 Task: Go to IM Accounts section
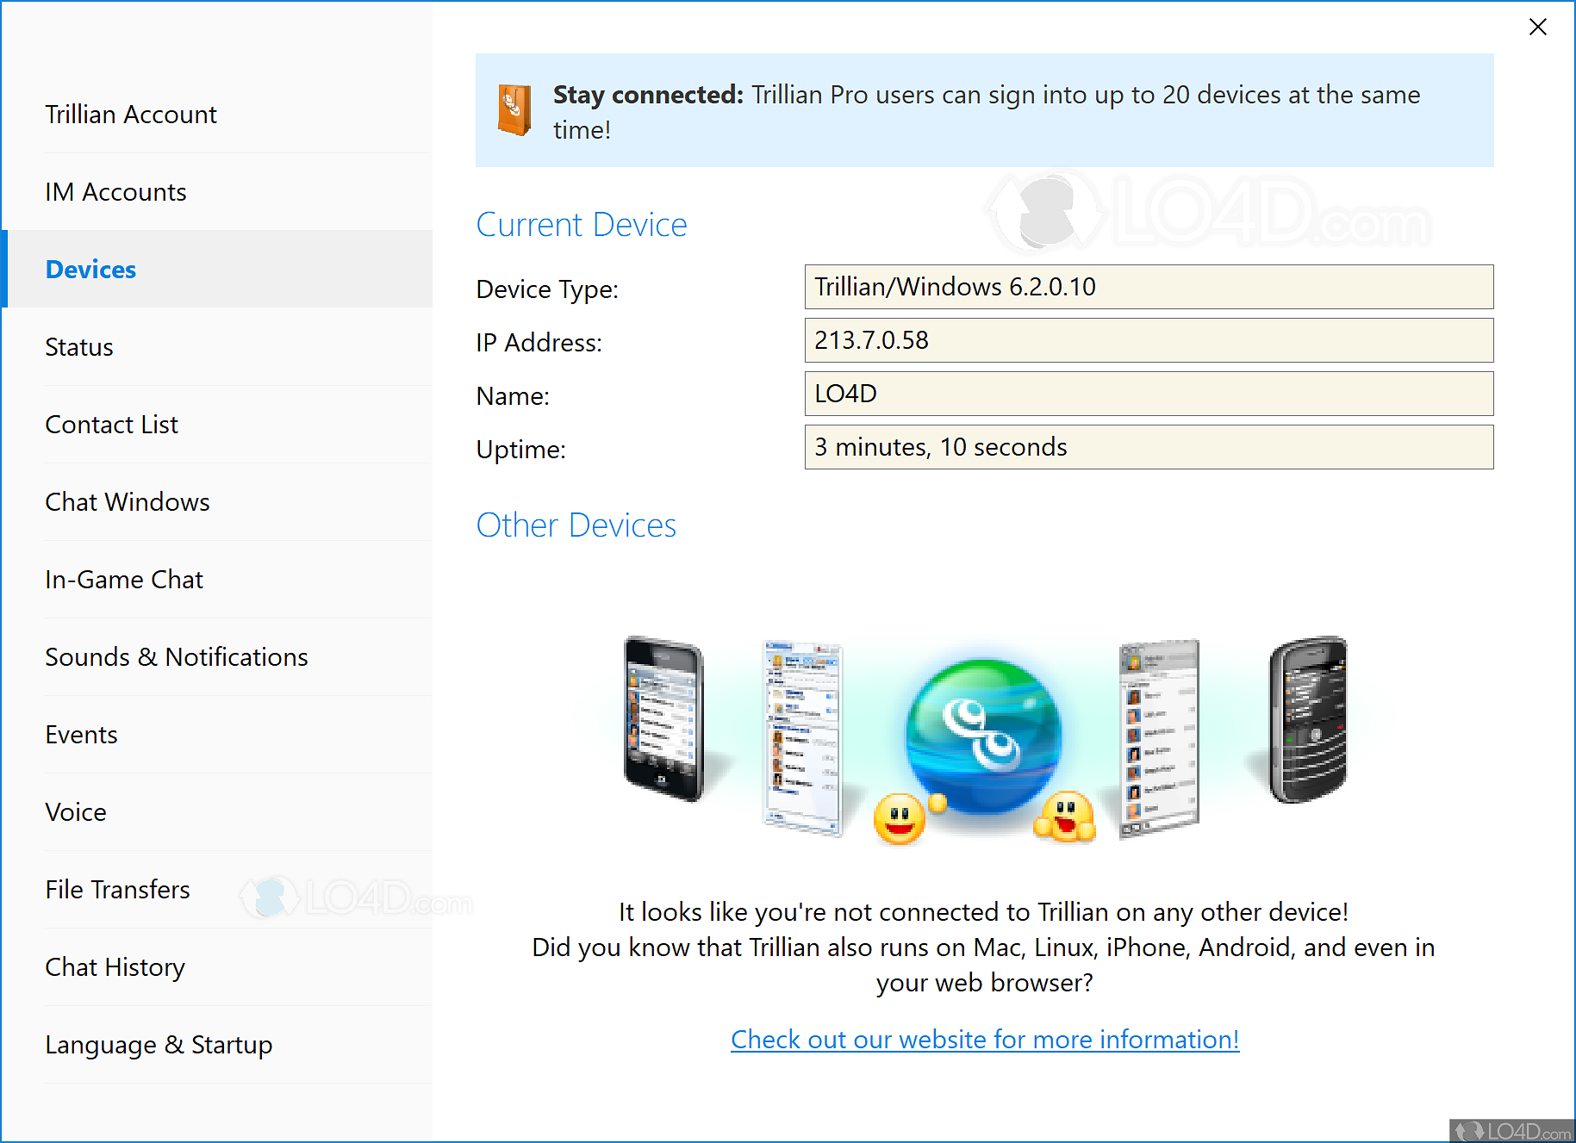coord(217,192)
